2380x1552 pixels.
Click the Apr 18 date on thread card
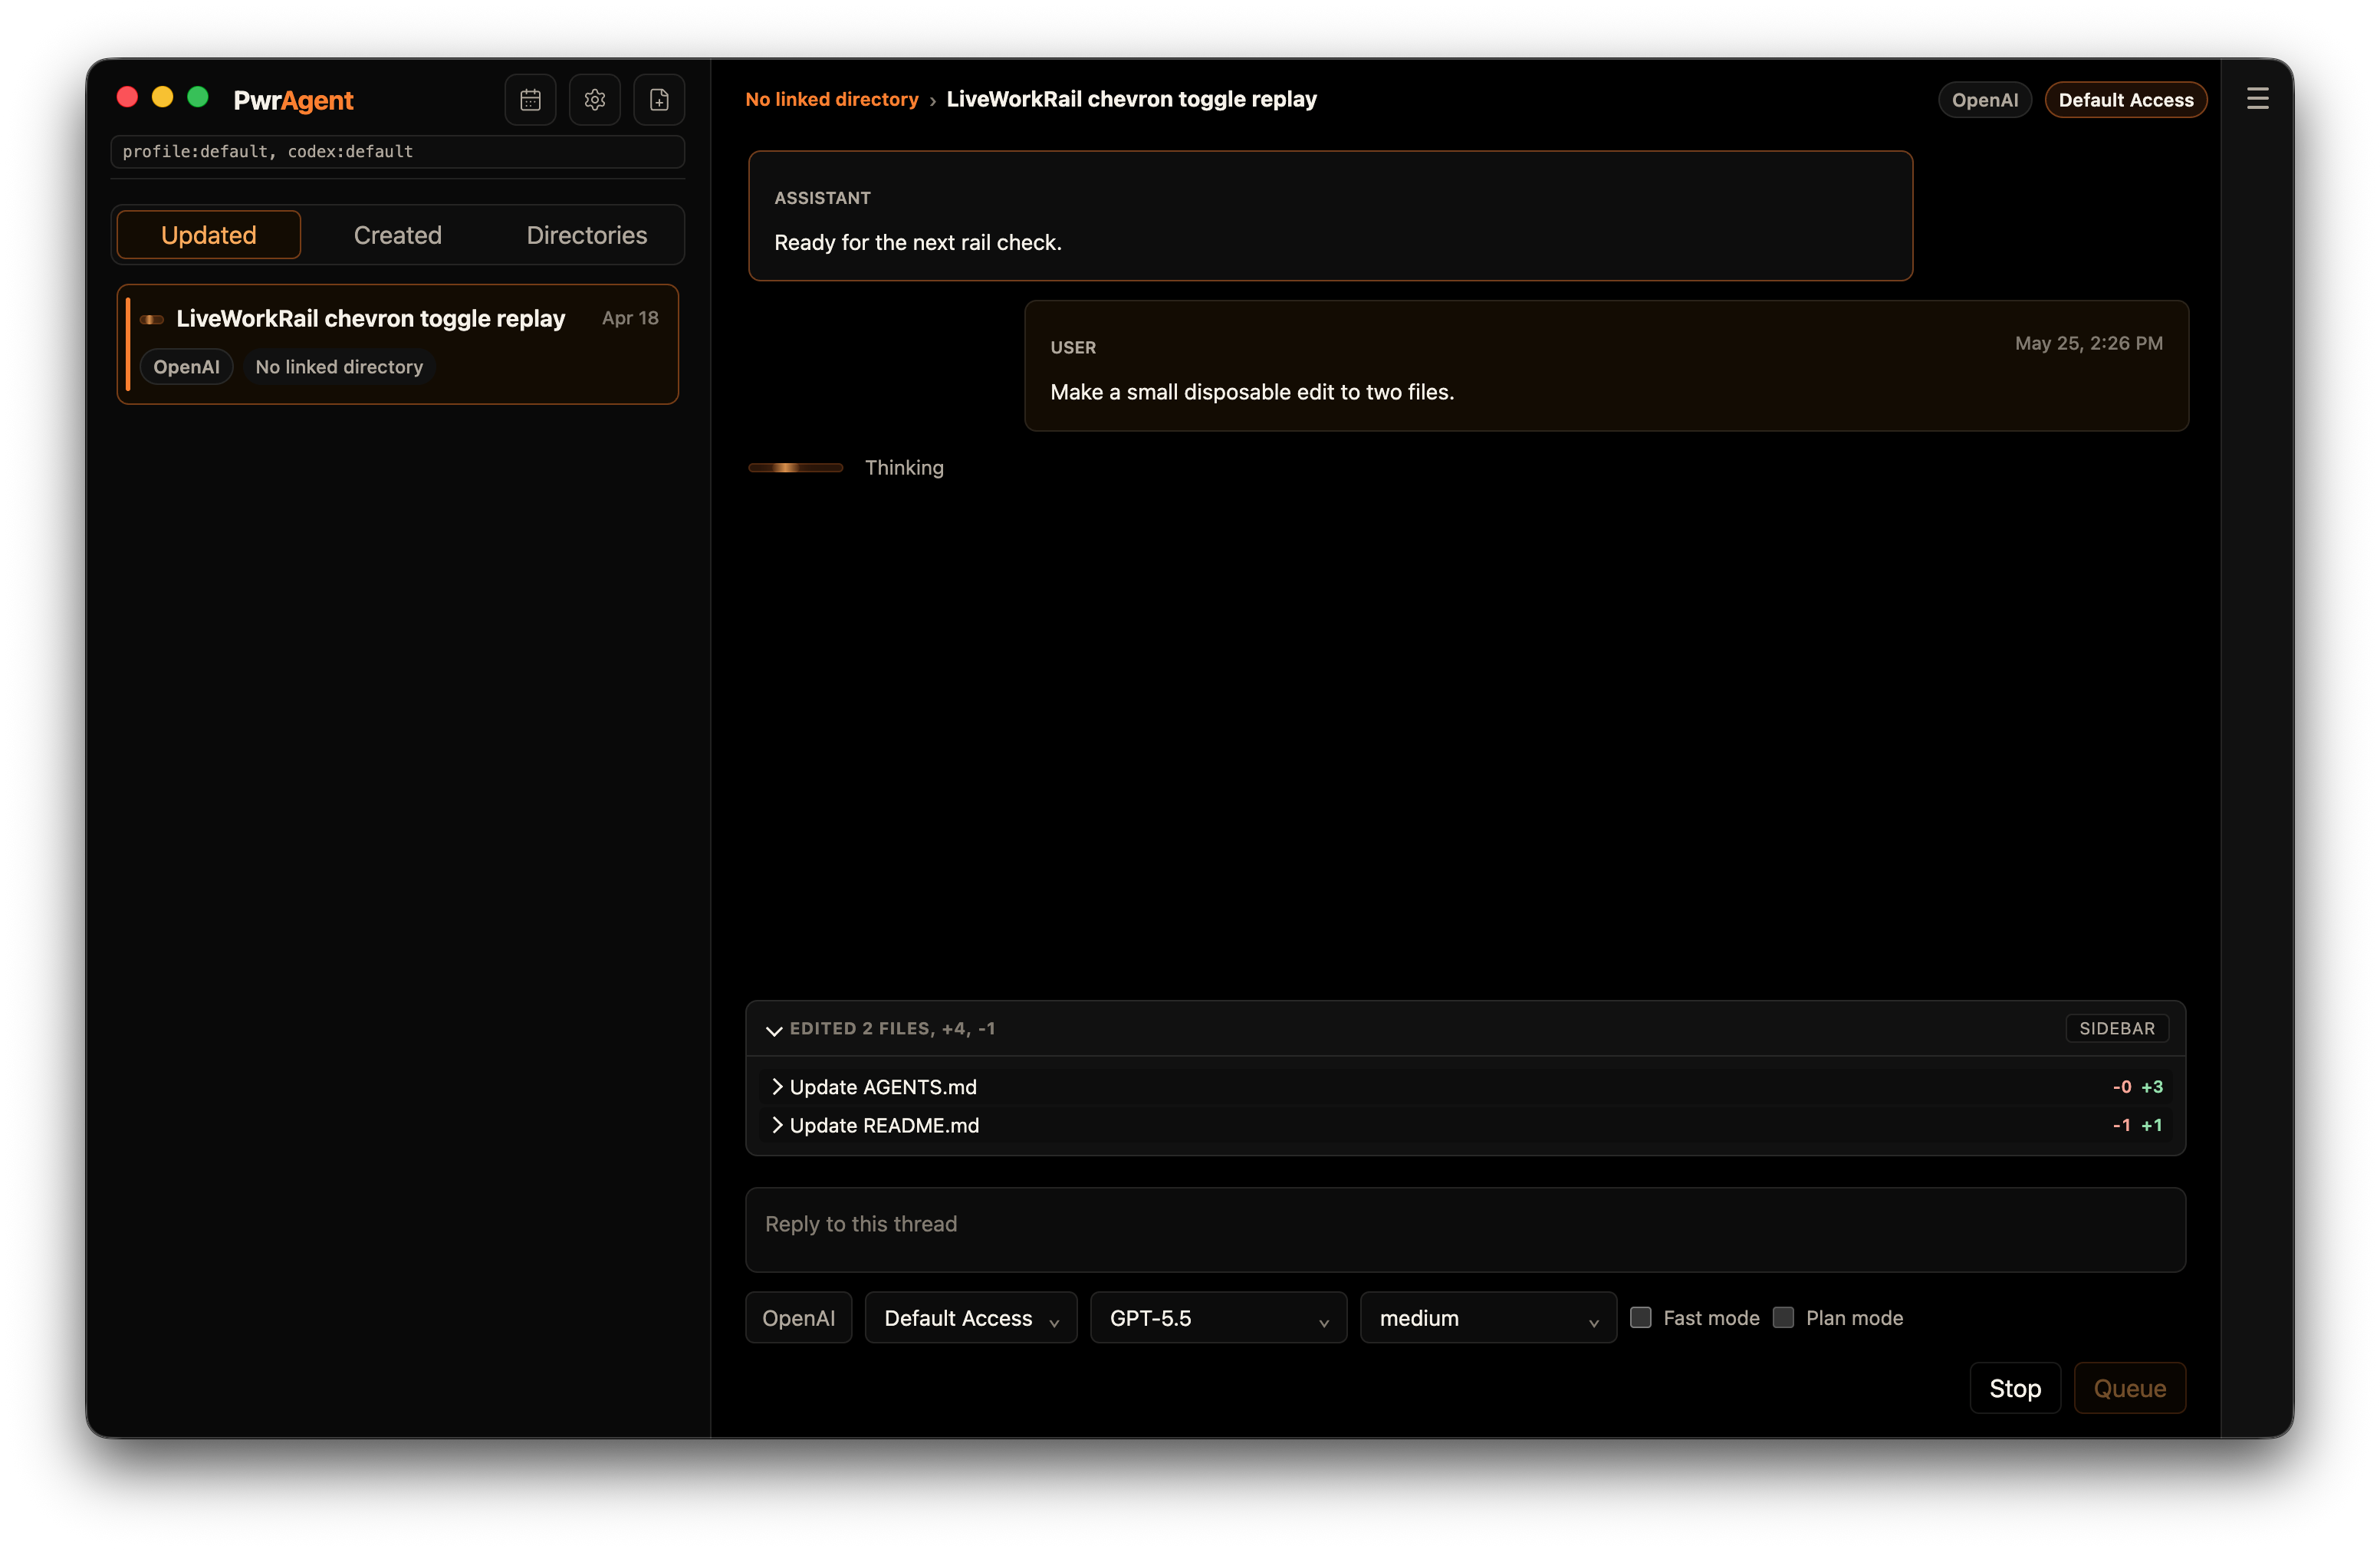click(630, 318)
